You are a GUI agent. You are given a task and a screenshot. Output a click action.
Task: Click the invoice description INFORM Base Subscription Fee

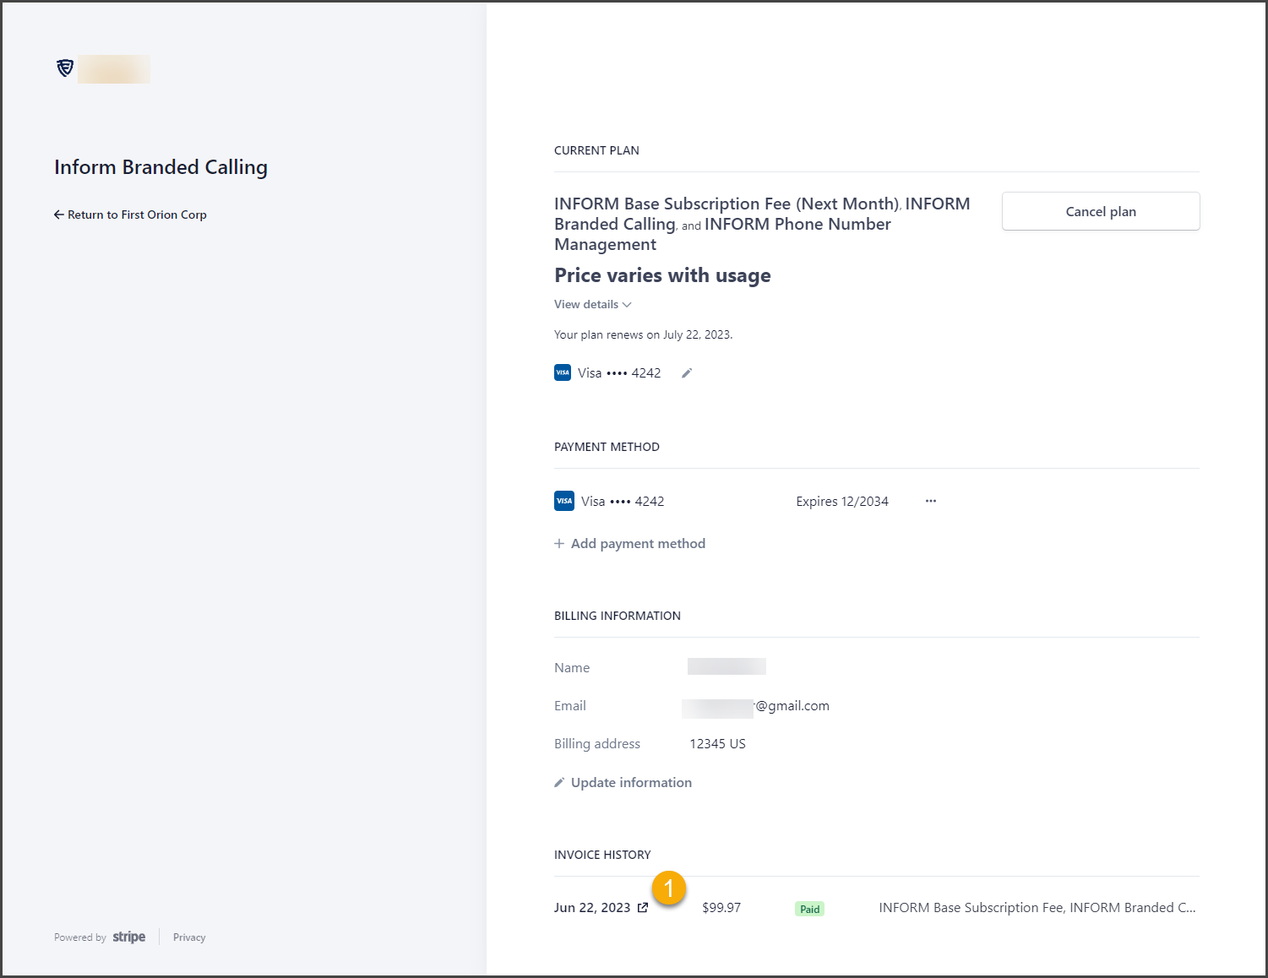point(1037,908)
